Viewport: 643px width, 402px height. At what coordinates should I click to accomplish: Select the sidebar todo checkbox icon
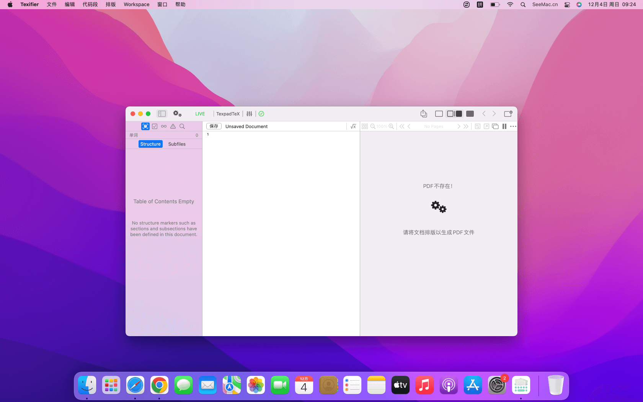[x=155, y=126]
